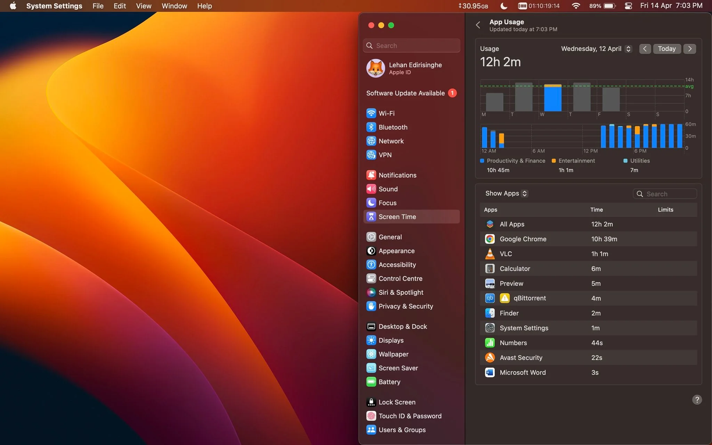Go back using the App Usage chevron
712x445 pixels.
[478, 25]
